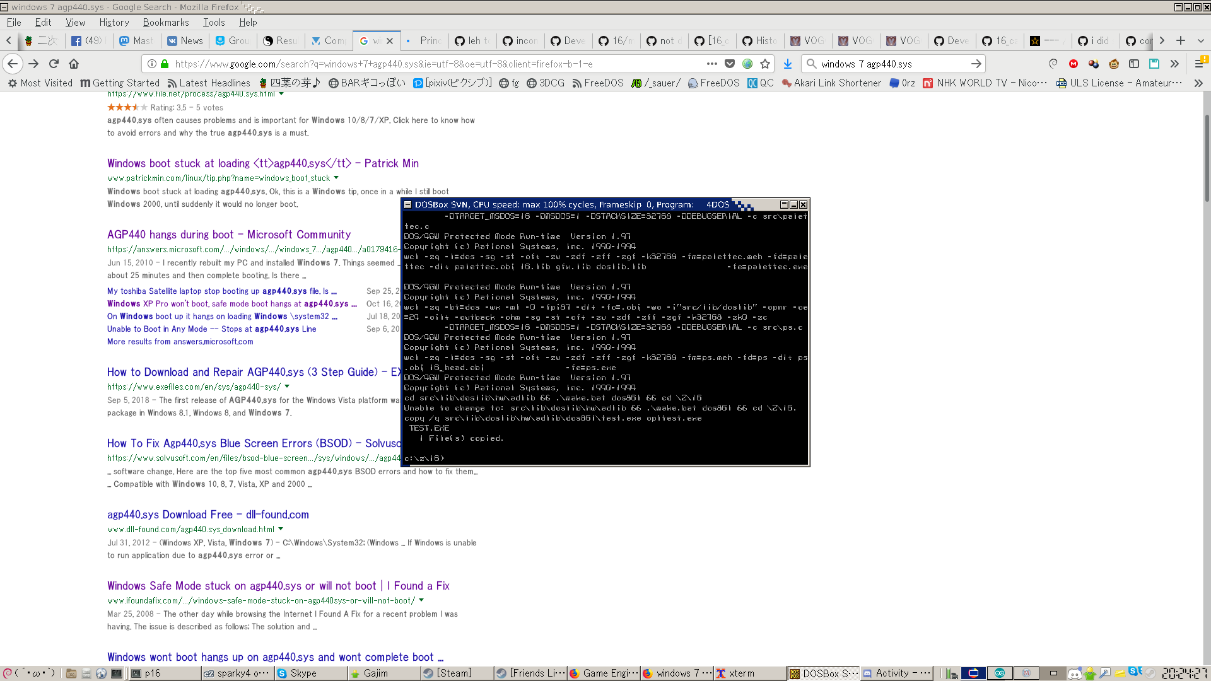The width and height of the screenshot is (1211, 681).
Task: Click the Downloads arrow icon in the toolbar
Action: pos(787,64)
